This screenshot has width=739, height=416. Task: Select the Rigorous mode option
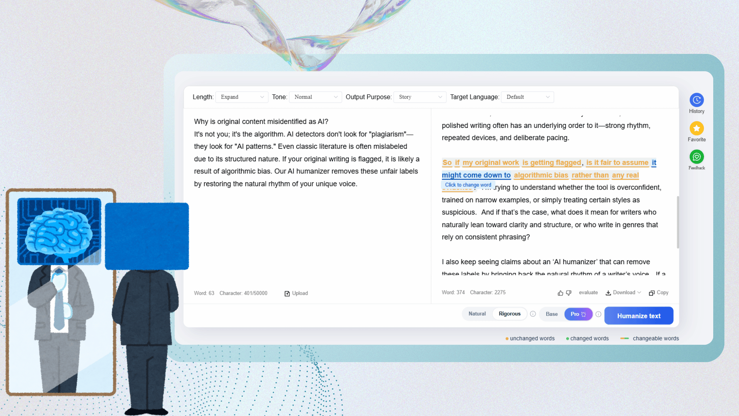pyautogui.click(x=509, y=314)
